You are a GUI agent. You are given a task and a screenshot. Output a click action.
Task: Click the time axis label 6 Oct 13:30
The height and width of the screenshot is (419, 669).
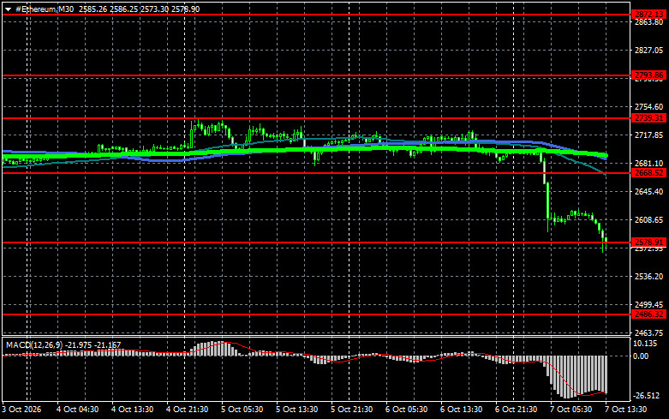point(461,410)
